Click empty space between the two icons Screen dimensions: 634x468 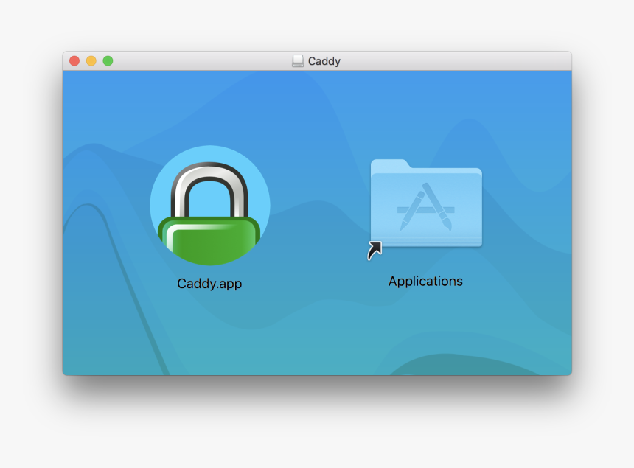click(x=318, y=214)
